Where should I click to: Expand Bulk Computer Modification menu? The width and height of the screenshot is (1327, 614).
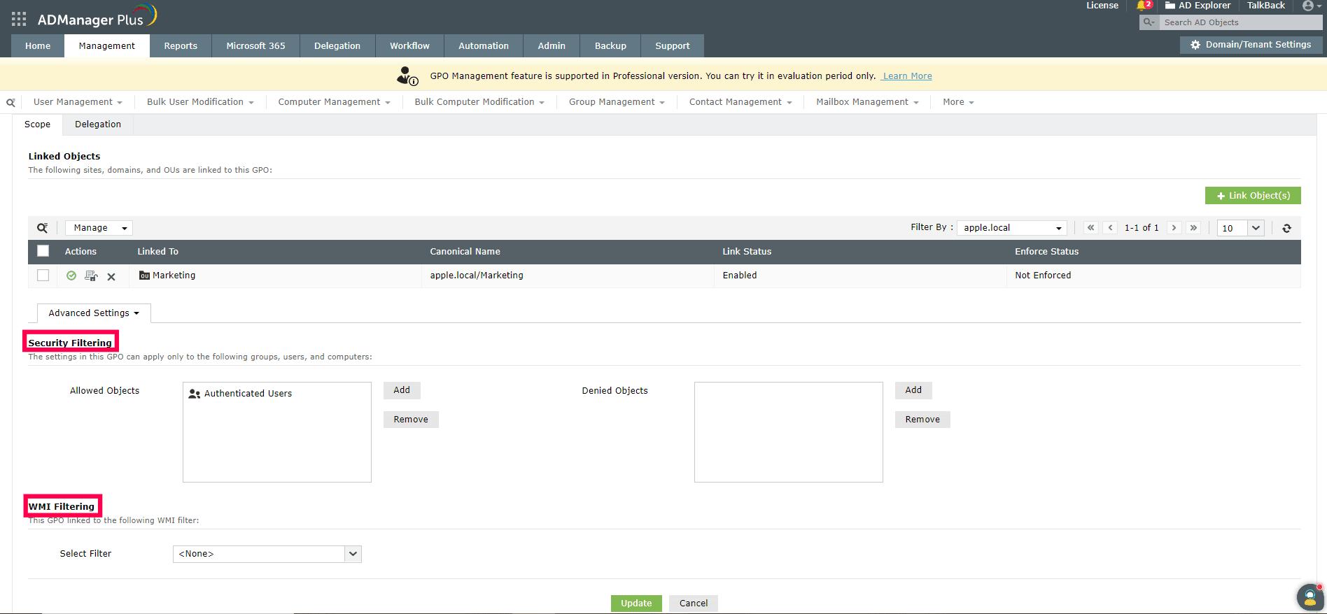479,102
